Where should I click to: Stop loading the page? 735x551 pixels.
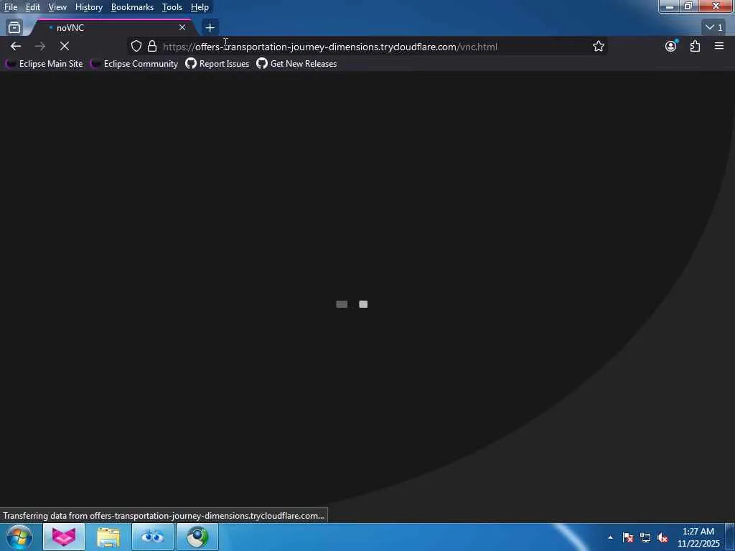pyautogui.click(x=64, y=46)
